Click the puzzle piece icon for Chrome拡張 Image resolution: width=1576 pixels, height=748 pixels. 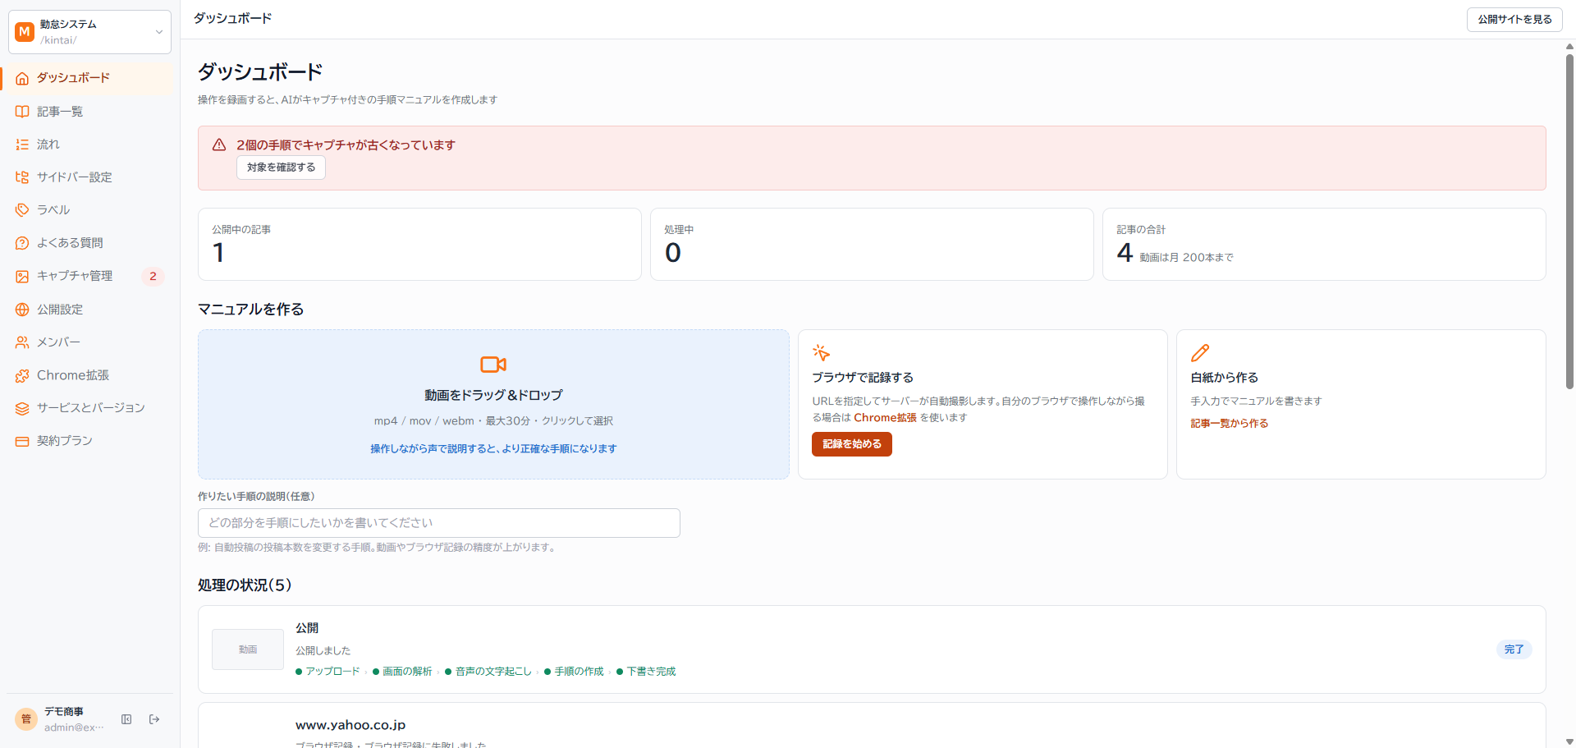pos(22,375)
